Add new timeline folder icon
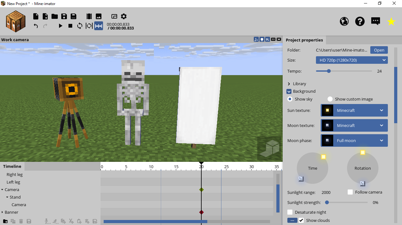This screenshot has width=402, height=225. (5, 221)
